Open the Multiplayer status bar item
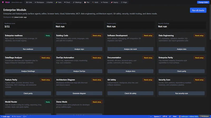This screenshot has height=118, width=211. tap(204, 116)
